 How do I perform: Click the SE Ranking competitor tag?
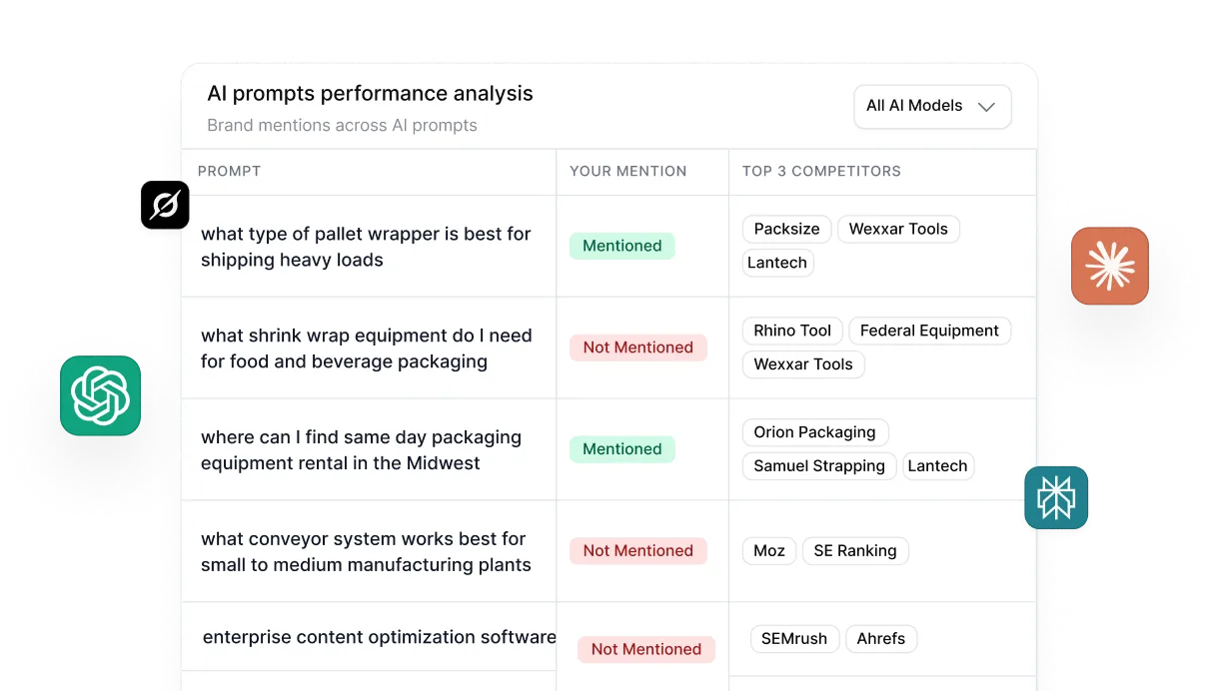(x=855, y=551)
